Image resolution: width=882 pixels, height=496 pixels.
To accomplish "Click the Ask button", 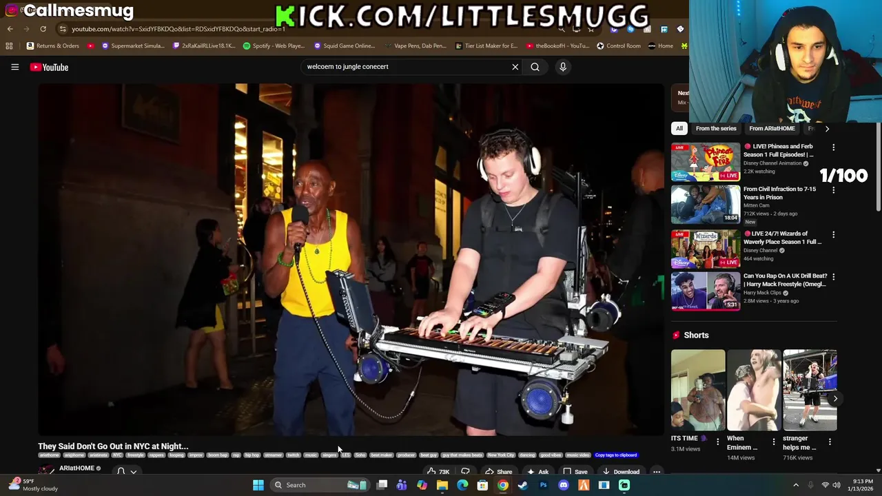I will coord(537,471).
